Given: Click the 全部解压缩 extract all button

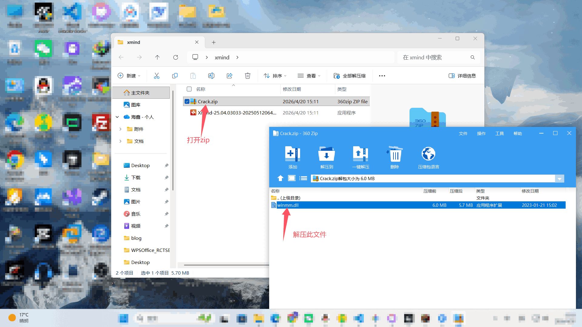Looking at the screenshot, I should click(x=350, y=76).
